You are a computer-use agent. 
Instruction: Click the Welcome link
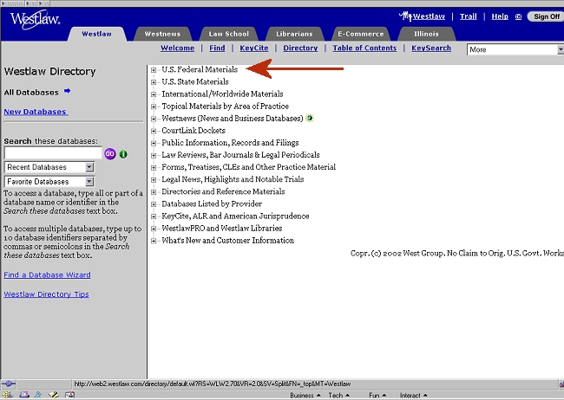(177, 48)
